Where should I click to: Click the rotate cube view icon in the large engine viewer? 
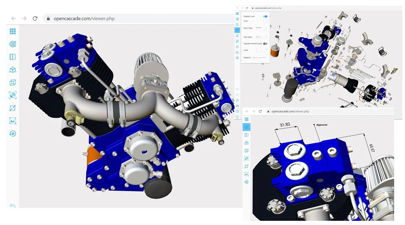13,70
